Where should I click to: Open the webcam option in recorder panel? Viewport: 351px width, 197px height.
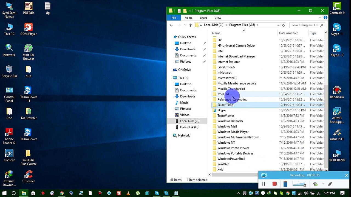[x=315, y=184]
